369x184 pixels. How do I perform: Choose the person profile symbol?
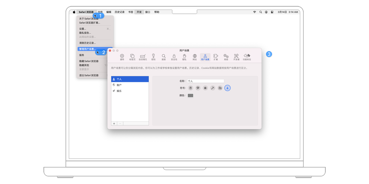click(227, 88)
